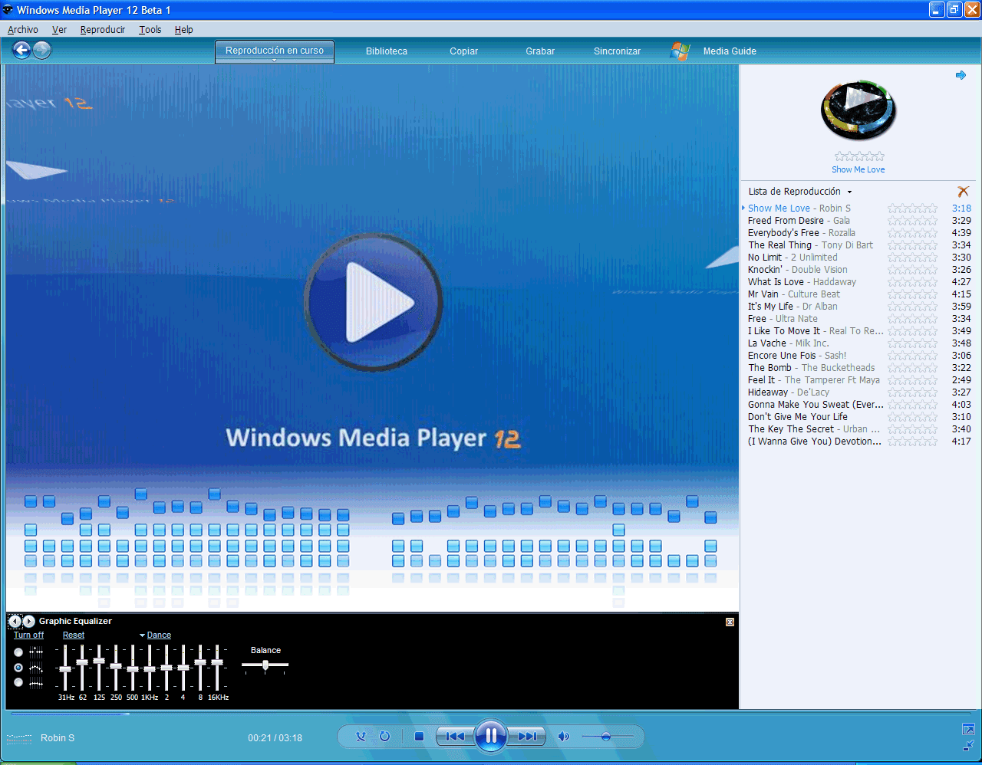Mute audio via the speaker icon
This screenshot has height=765, width=982.
point(564,737)
